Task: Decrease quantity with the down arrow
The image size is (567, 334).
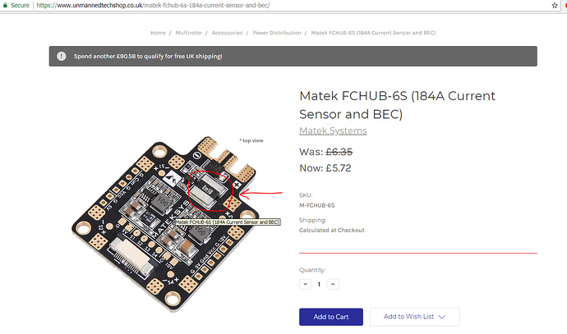Action: tap(306, 284)
